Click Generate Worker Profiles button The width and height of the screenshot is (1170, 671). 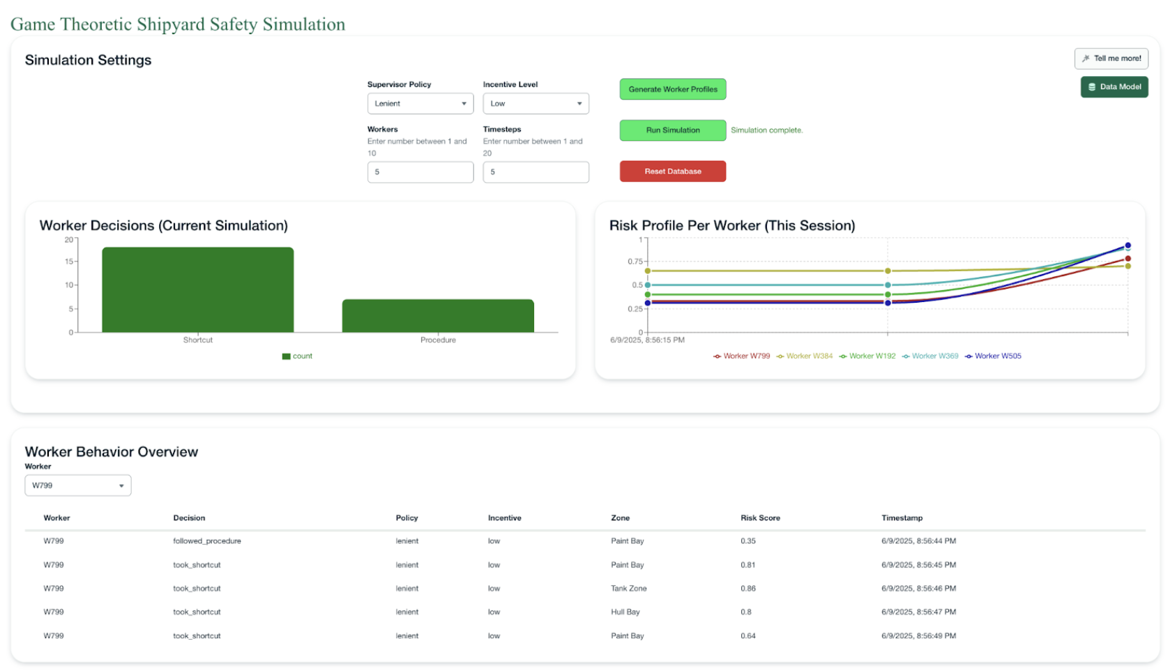coord(672,89)
